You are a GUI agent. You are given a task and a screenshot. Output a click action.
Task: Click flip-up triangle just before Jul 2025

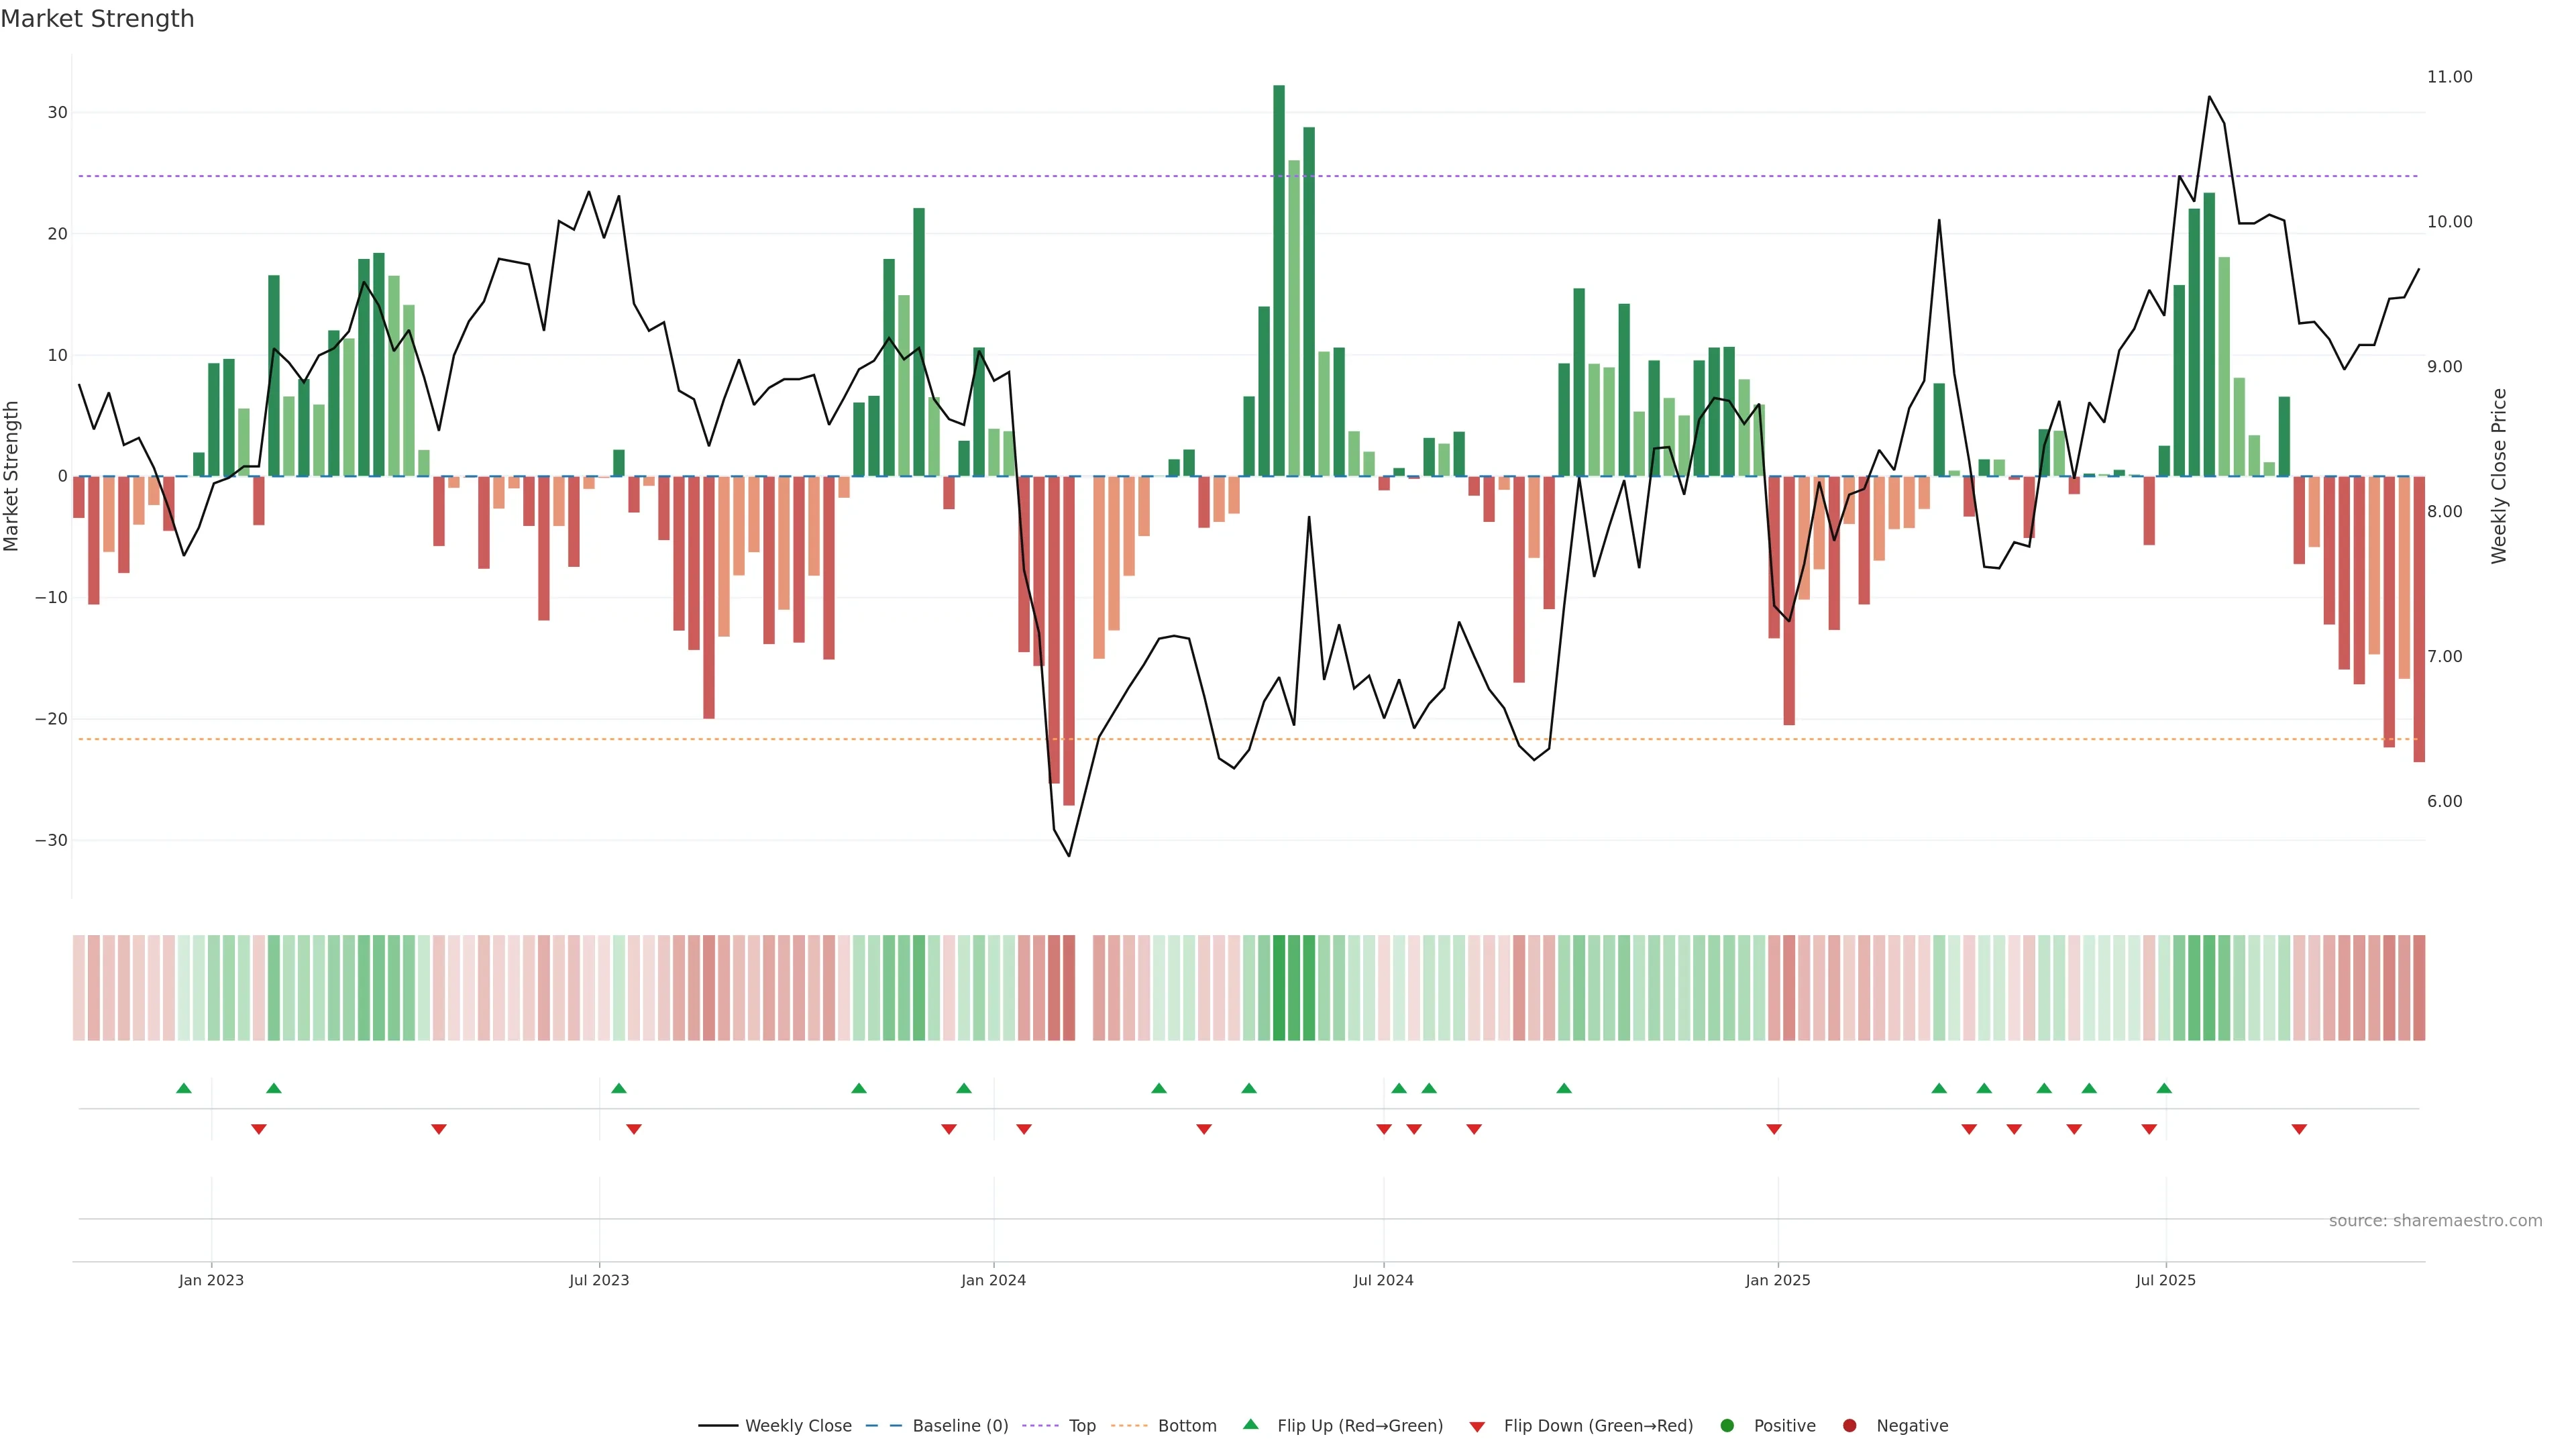2164,1088
